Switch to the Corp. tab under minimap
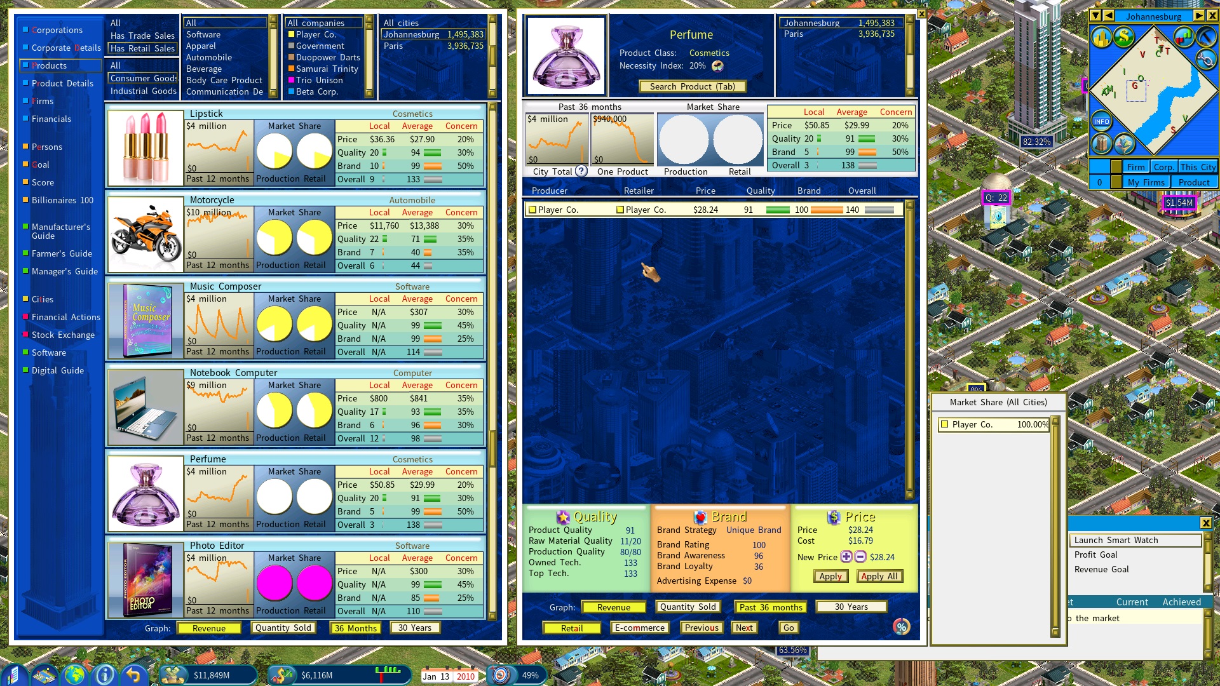This screenshot has width=1220, height=686. coord(1164,167)
